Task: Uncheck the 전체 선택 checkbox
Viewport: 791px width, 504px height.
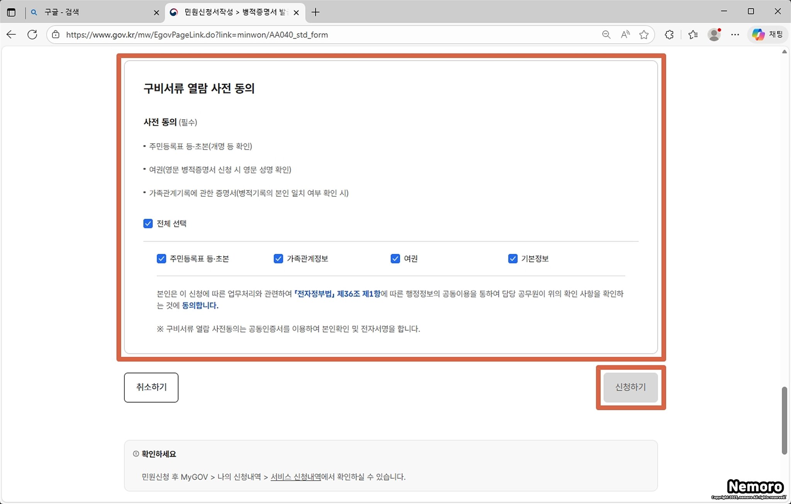Action: [x=148, y=223]
